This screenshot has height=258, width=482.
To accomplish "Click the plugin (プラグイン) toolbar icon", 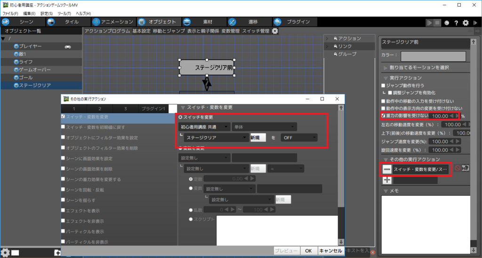I will pyautogui.click(x=277, y=22).
